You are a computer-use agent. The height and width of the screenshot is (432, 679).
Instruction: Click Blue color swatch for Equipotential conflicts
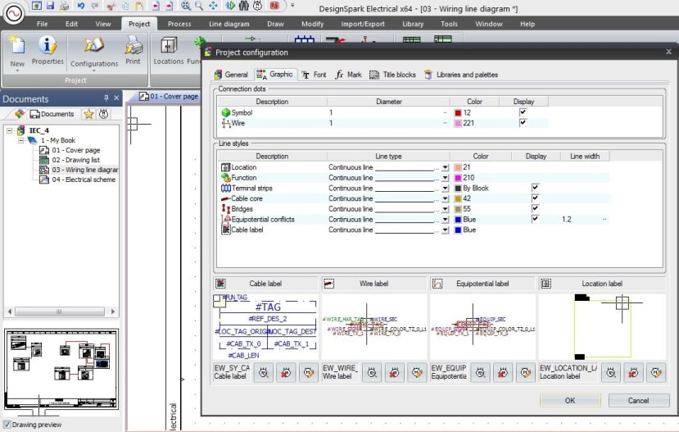[458, 219]
